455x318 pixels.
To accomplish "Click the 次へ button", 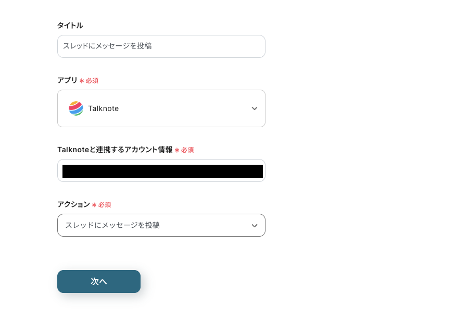I will click(x=99, y=282).
